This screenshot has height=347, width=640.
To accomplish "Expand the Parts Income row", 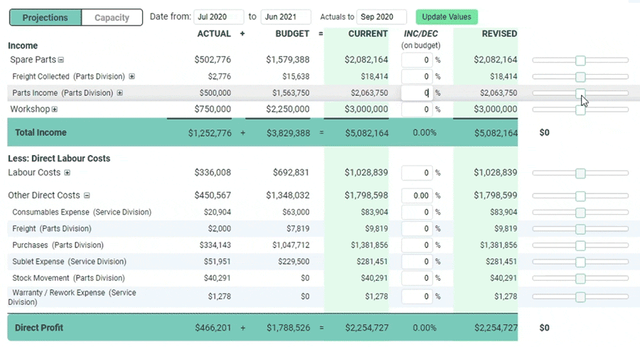I will tap(119, 93).
